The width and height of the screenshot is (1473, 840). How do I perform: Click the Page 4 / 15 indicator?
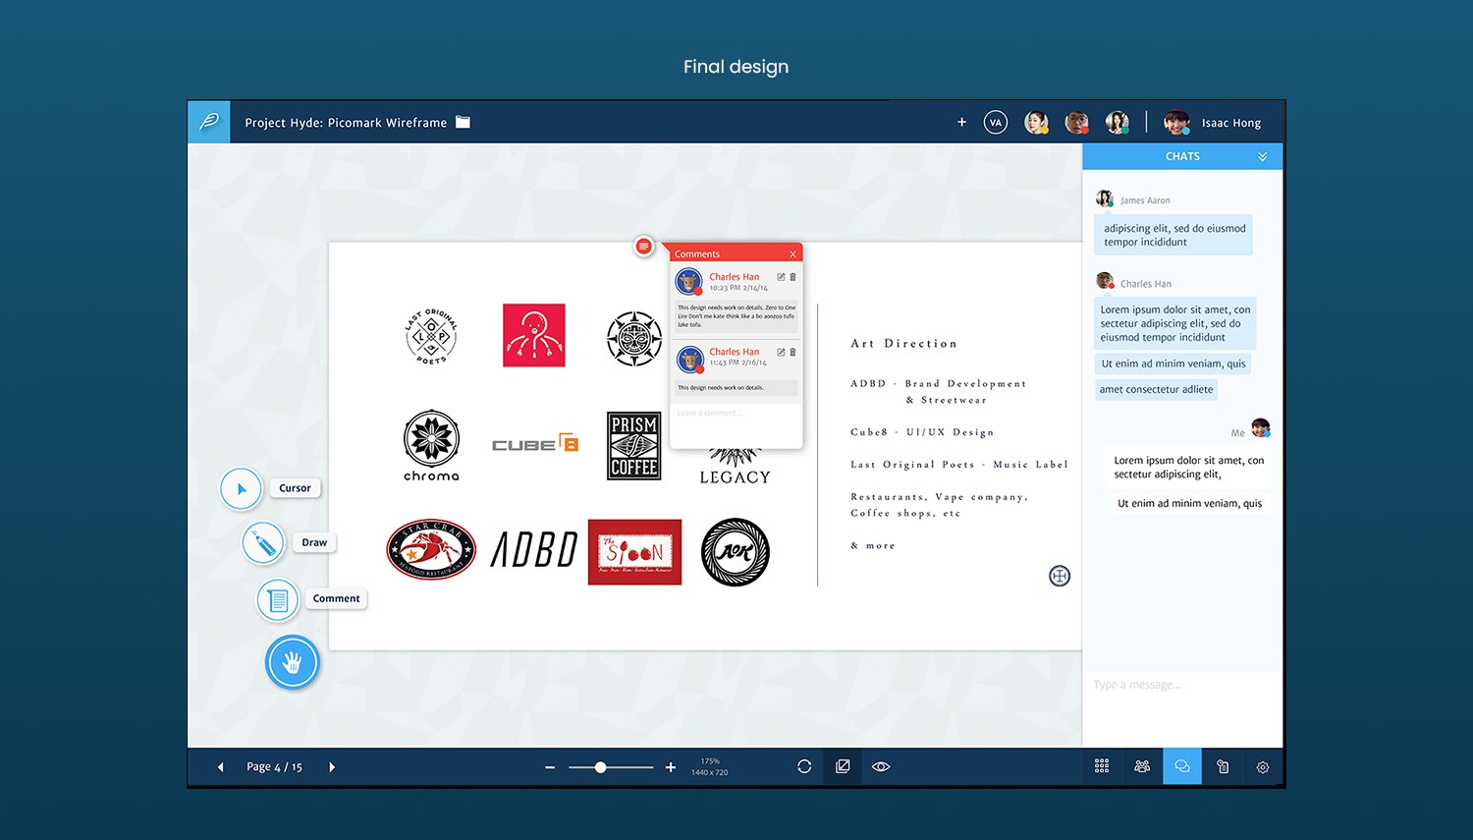click(x=274, y=767)
